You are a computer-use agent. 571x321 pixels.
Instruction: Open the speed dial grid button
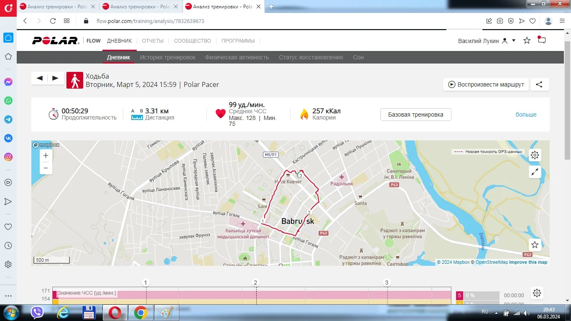coord(67,21)
